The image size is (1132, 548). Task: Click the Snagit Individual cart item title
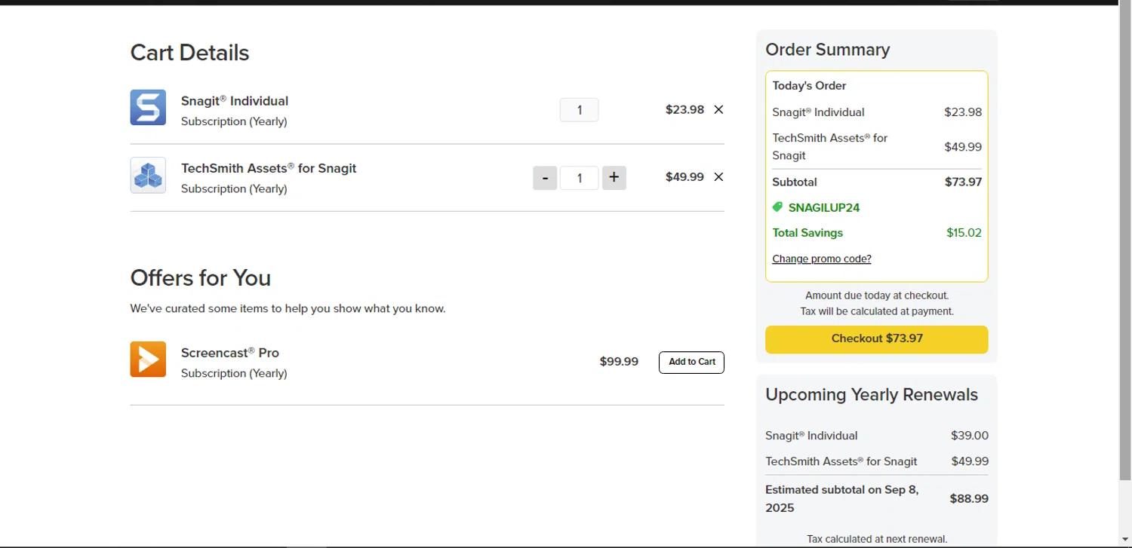(235, 100)
